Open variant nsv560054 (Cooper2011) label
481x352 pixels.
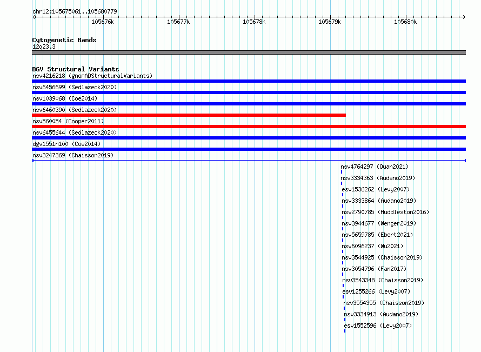[68, 121]
